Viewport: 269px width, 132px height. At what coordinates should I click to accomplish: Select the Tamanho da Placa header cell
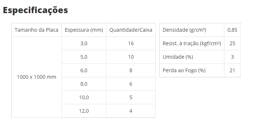(37, 30)
